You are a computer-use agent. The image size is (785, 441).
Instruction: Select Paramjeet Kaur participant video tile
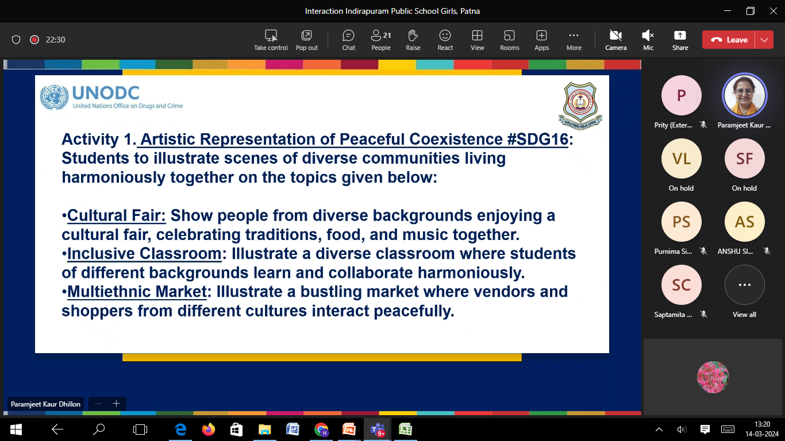pos(744,100)
